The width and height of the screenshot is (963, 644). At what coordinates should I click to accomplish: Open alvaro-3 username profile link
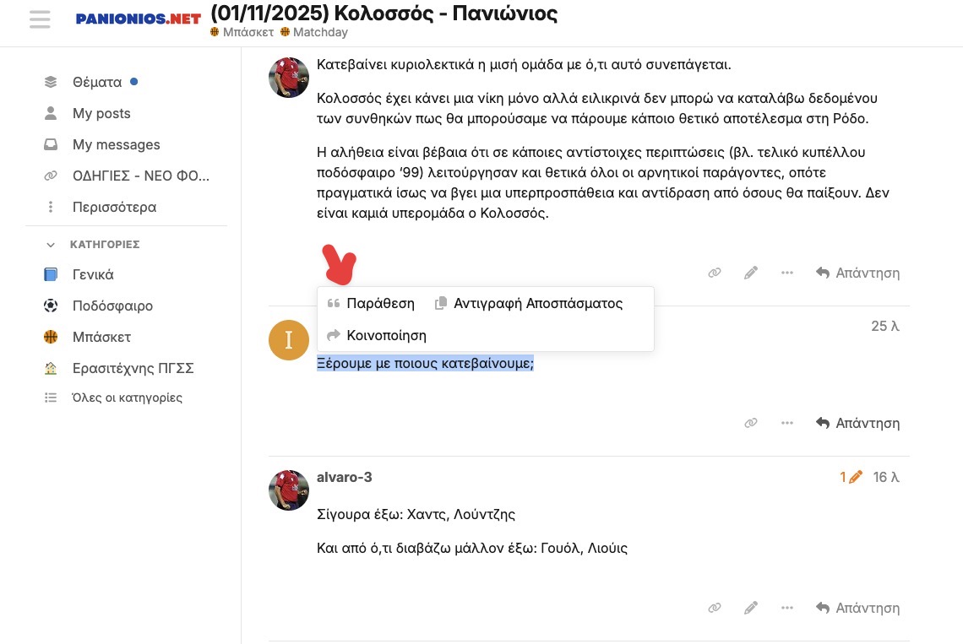tap(344, 477)
